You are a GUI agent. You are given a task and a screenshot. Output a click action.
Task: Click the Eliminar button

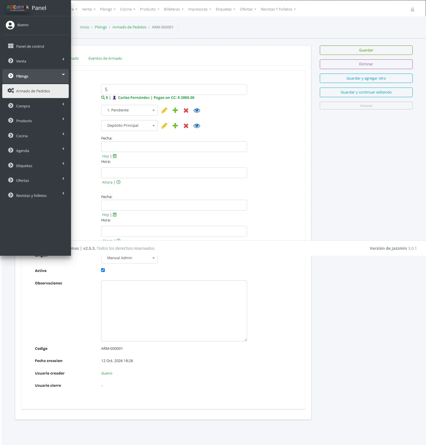tap(366, 64)
